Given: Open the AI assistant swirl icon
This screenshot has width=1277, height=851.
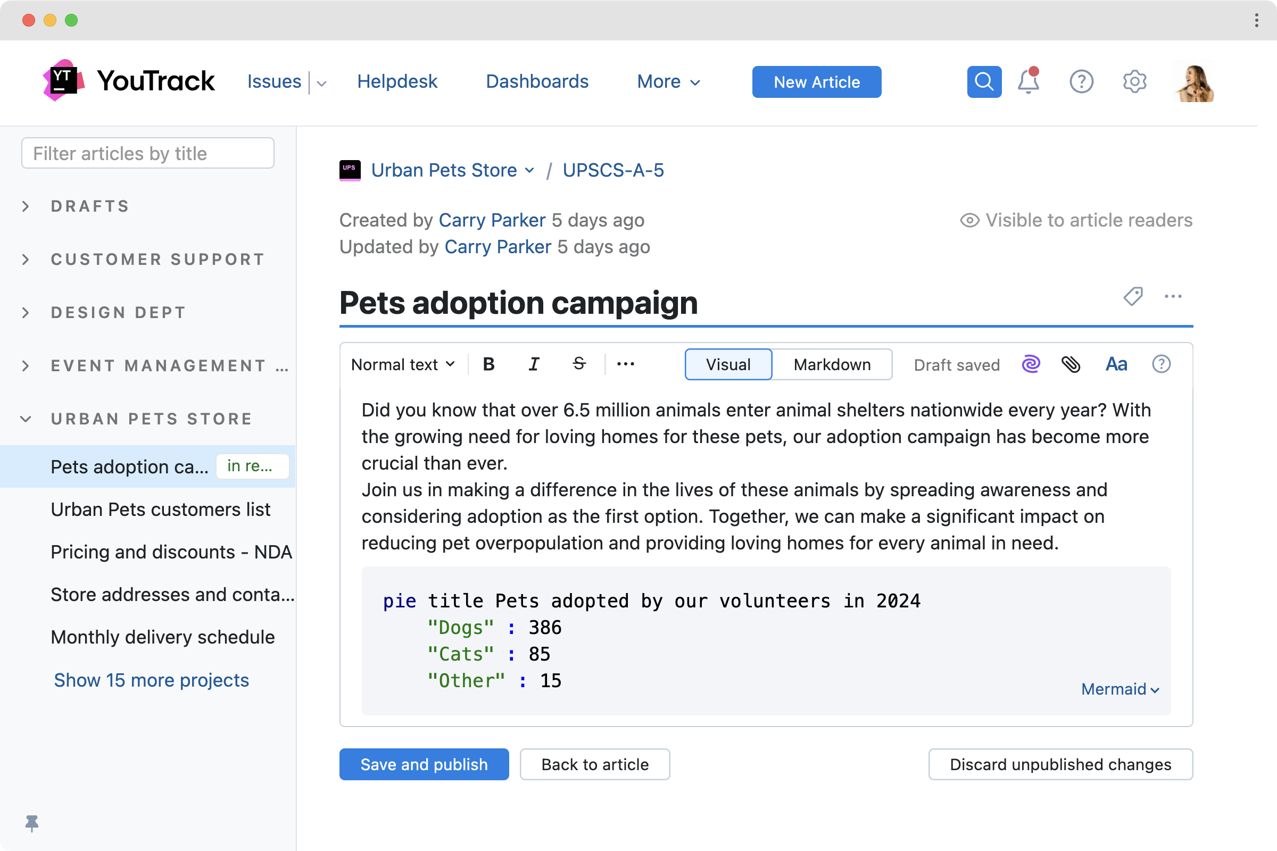Looking at the screenshot, I should [1031, 364].
